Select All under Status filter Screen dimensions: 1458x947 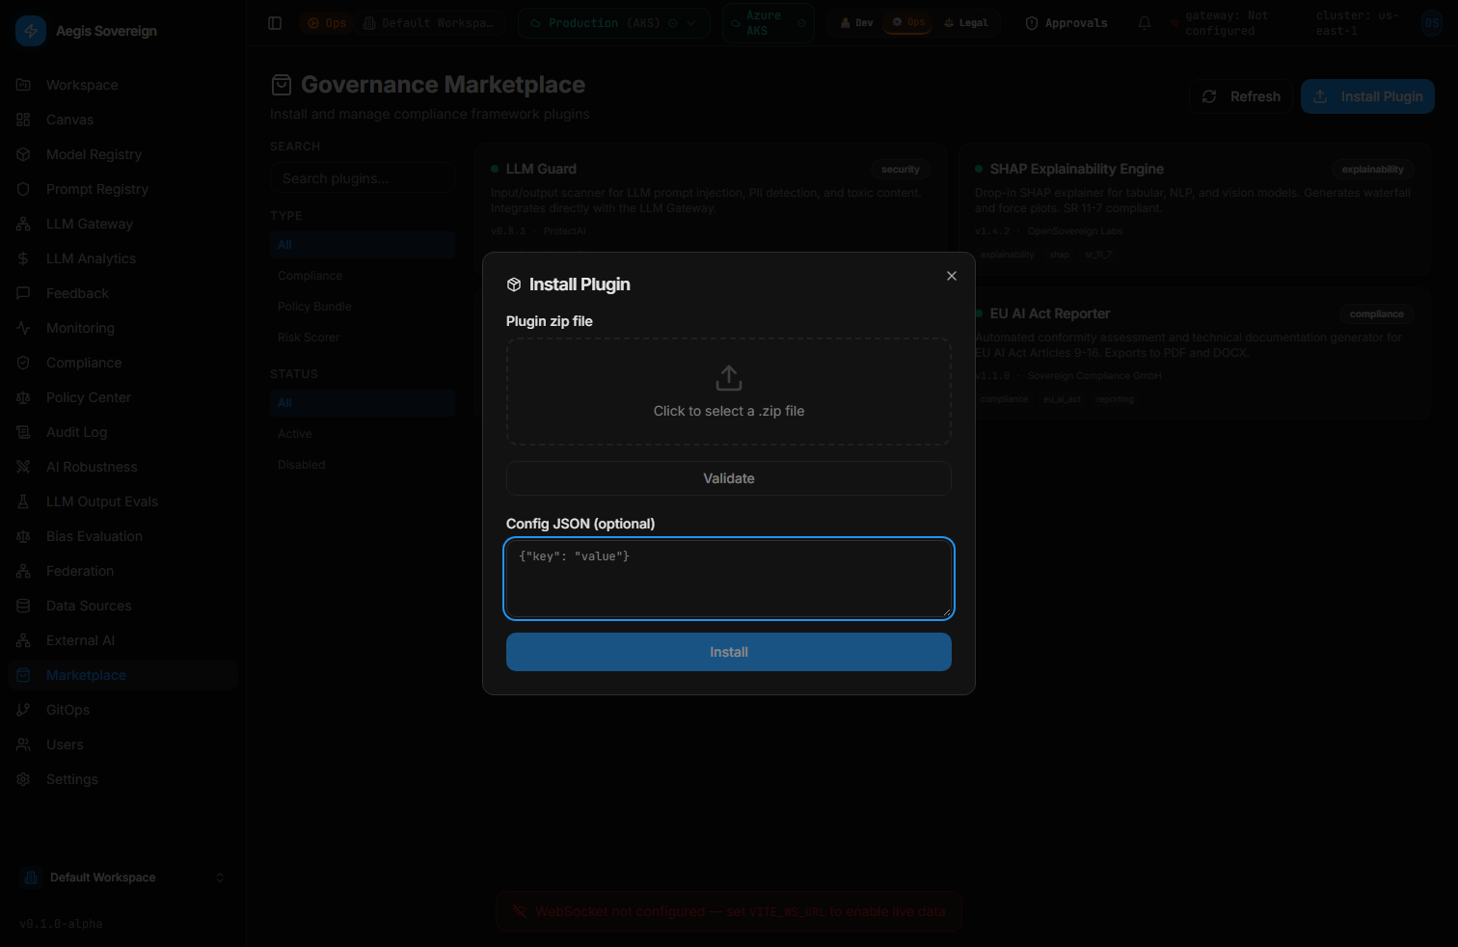pyautogui.click(x=363, y=403)
